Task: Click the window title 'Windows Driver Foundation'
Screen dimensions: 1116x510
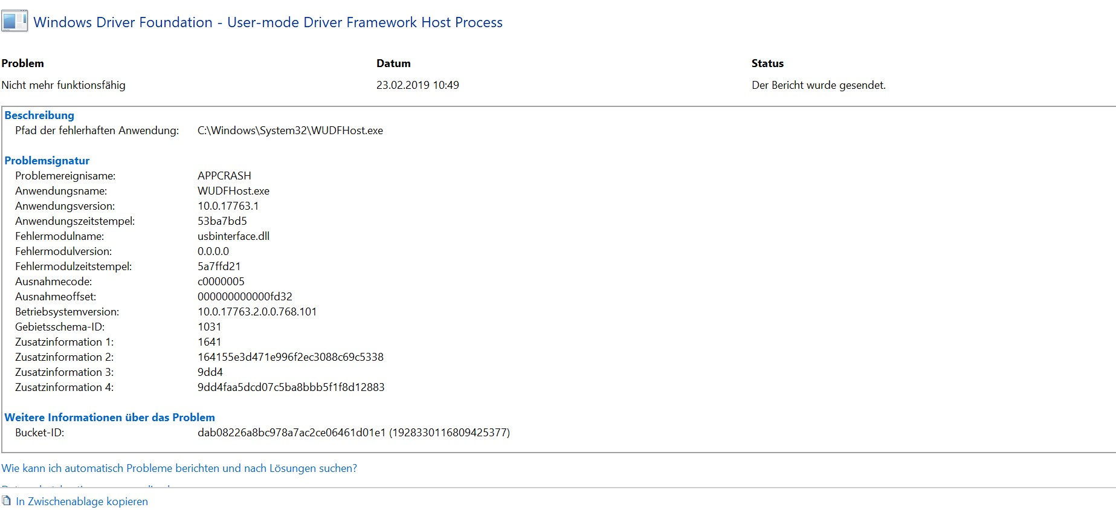Action: click(268, 22)
